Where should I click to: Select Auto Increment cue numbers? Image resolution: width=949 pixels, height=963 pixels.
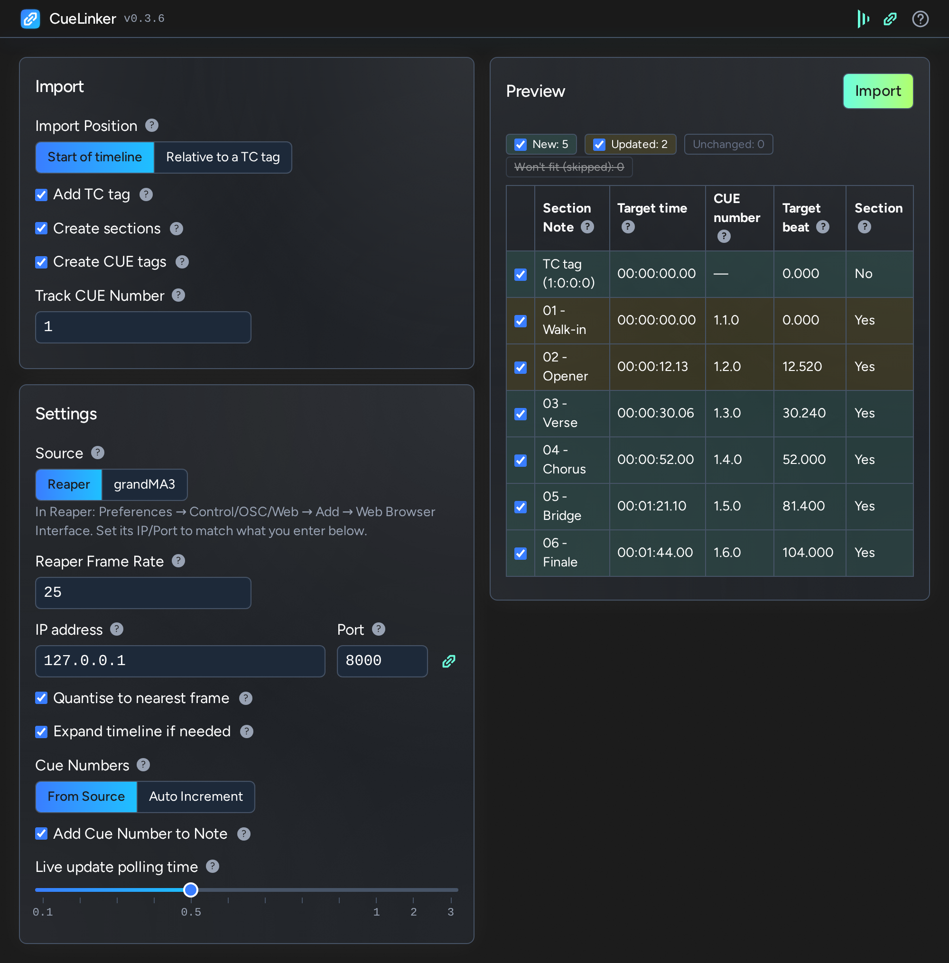click(x=196, y=796)
